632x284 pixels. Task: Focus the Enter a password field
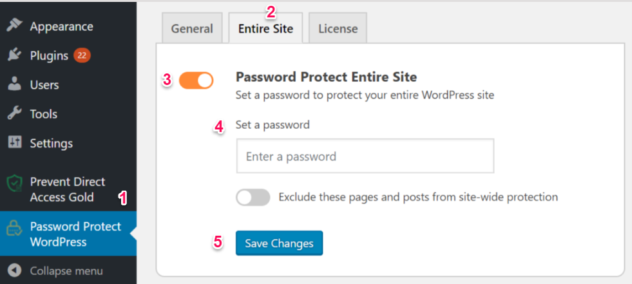pos(365,156)
